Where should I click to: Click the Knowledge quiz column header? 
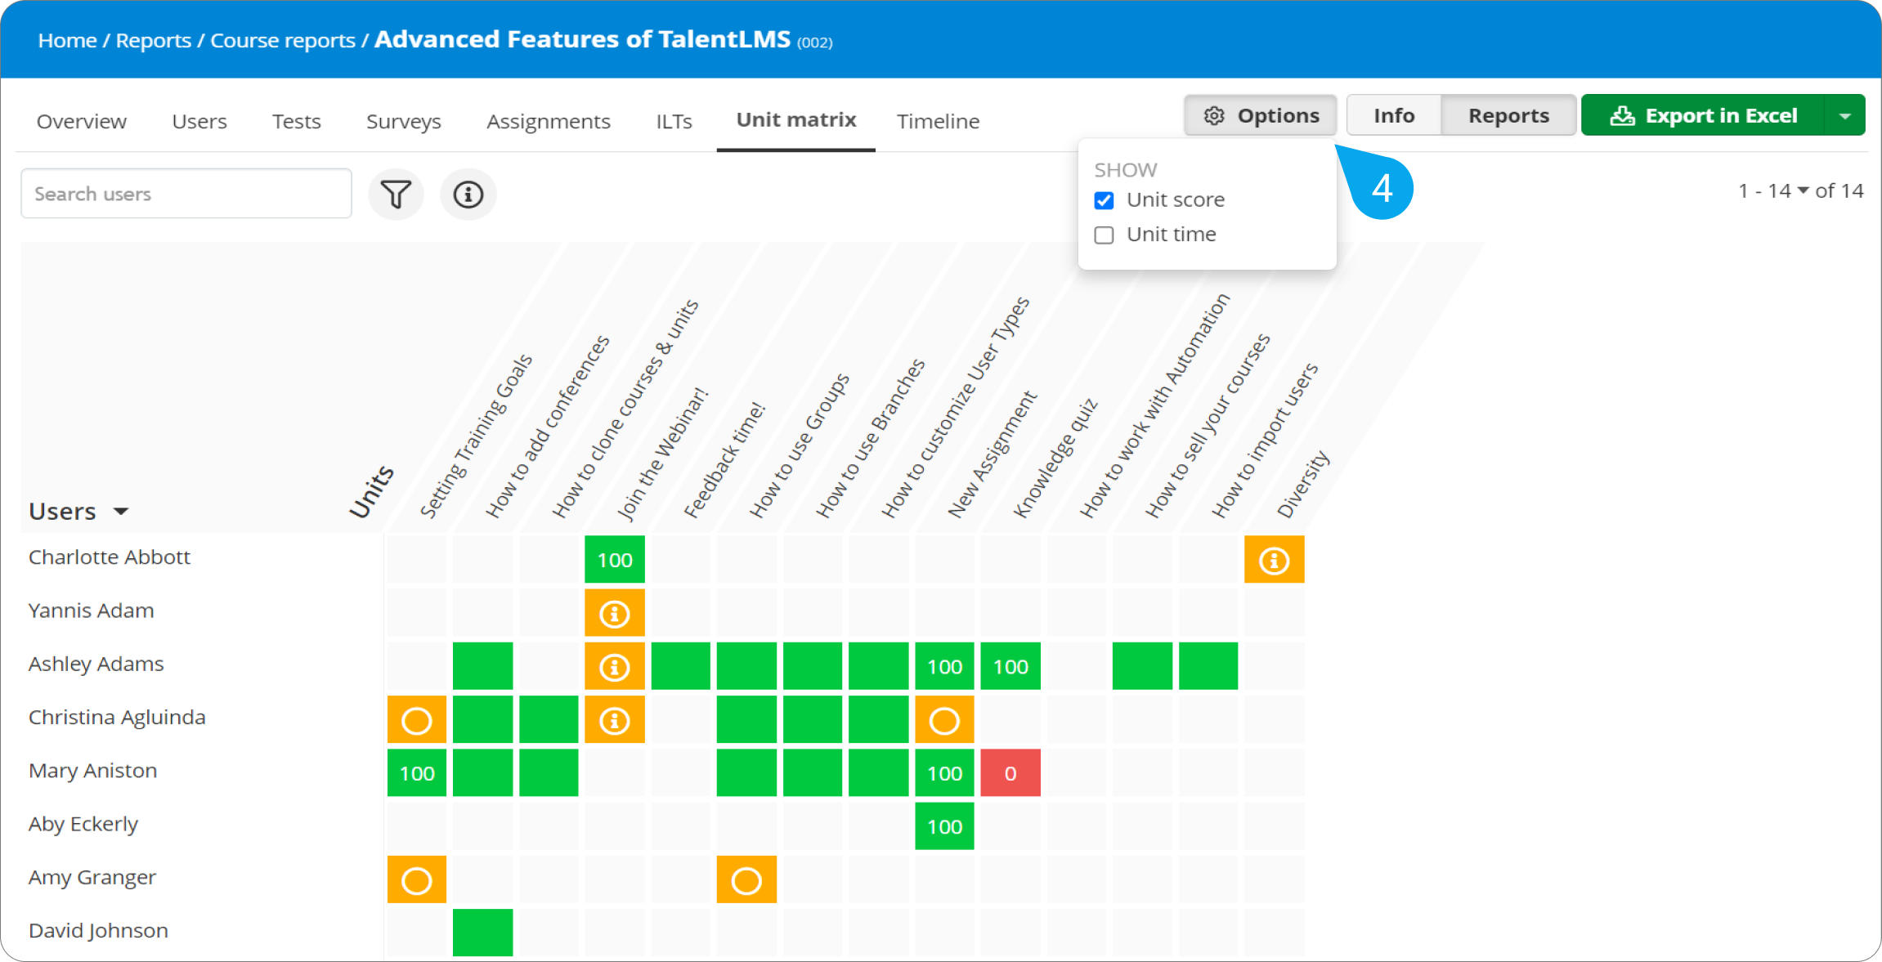pos(1055,459)
